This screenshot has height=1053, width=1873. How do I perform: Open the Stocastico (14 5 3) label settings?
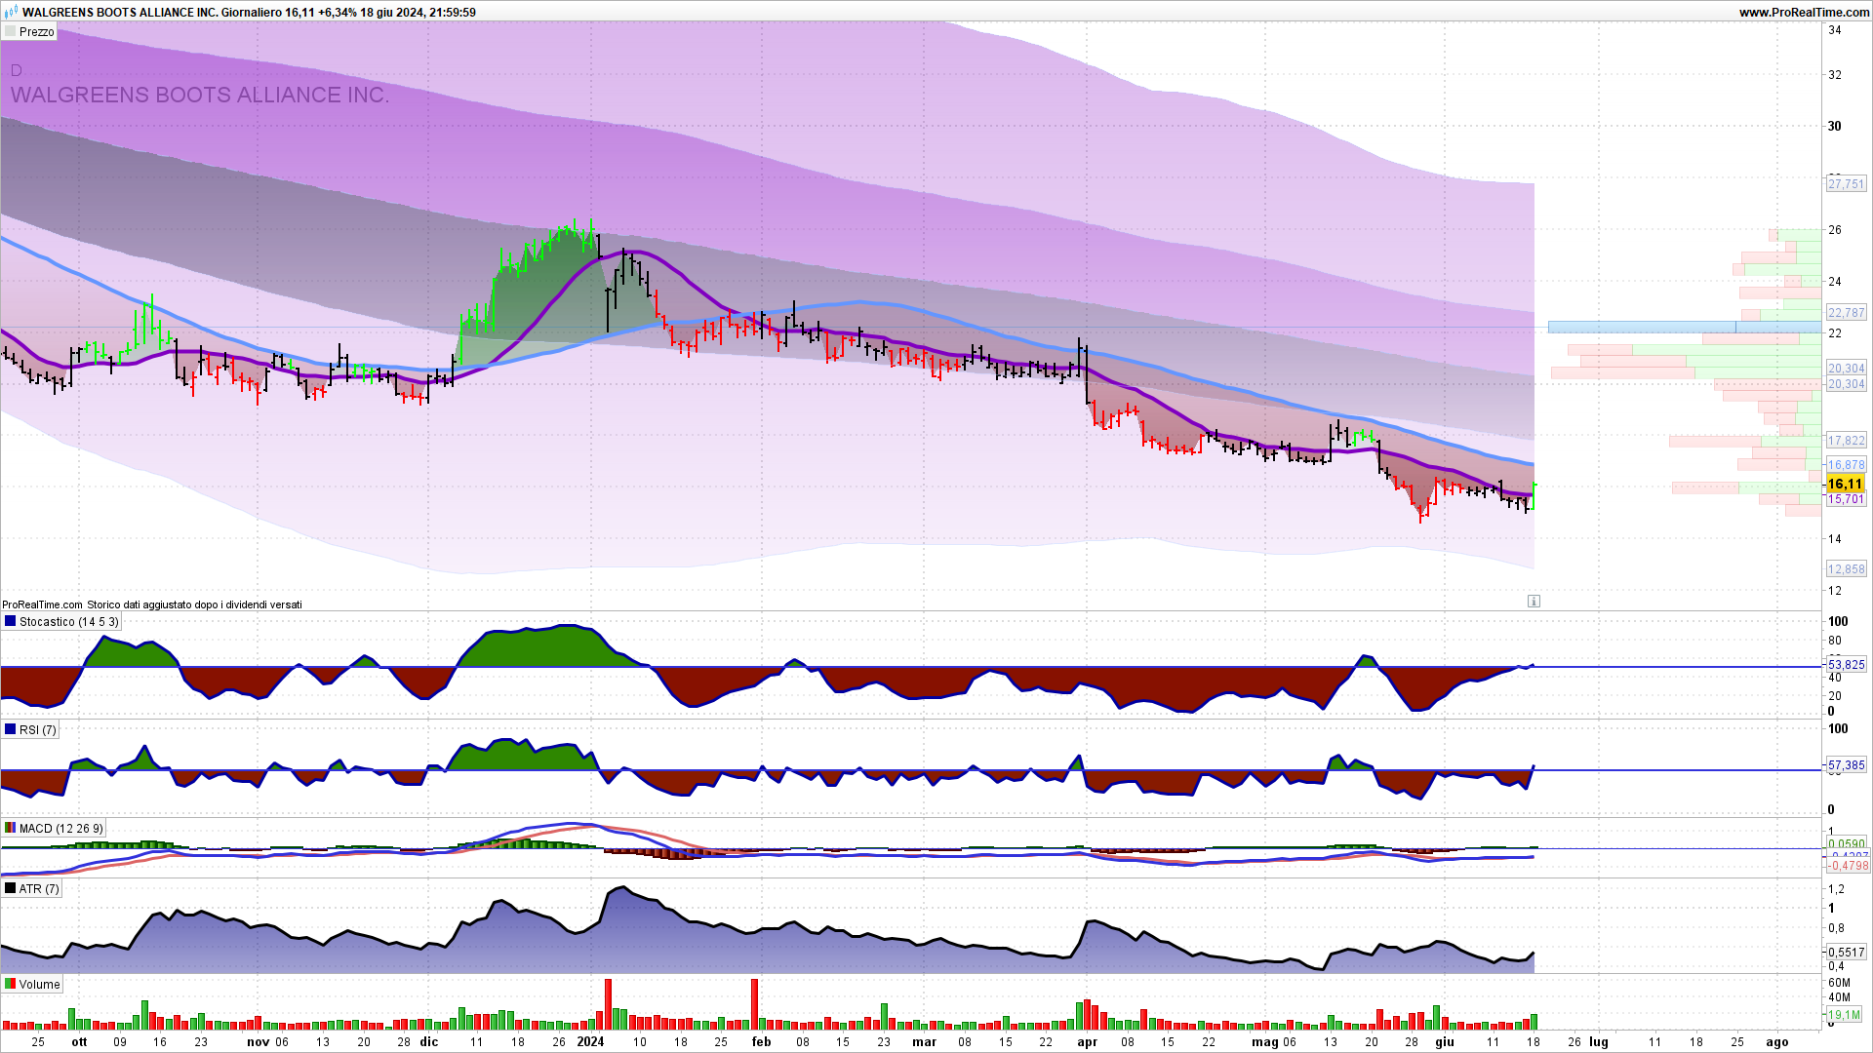[x=68, y=621]
